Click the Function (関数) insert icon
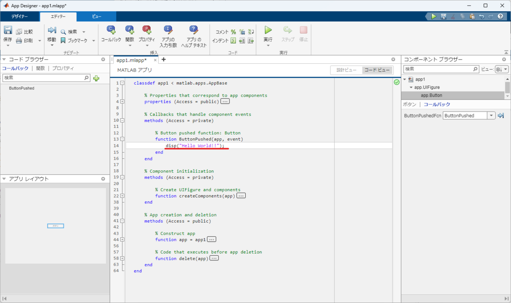The image size is (511, 303). (129, 30)
